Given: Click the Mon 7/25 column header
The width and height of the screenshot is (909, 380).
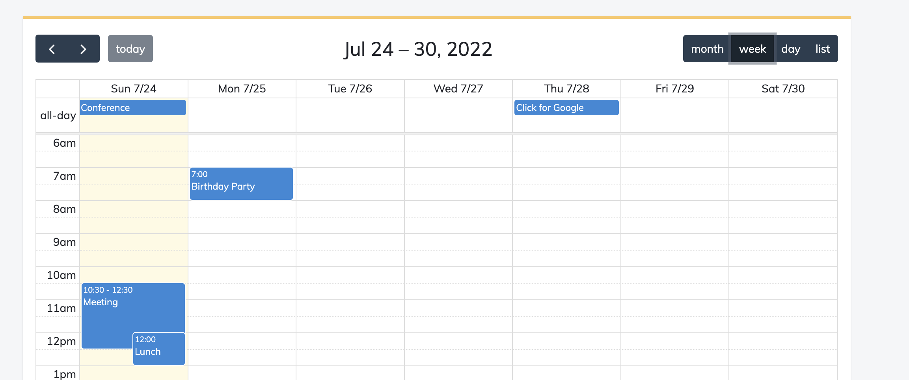Looking at the screenshot, I should click(x=242, y=89).
